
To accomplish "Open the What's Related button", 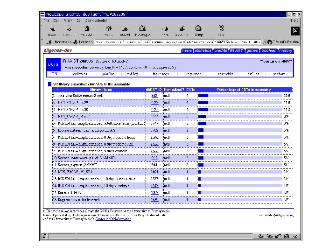I will [x=283, y=42].
